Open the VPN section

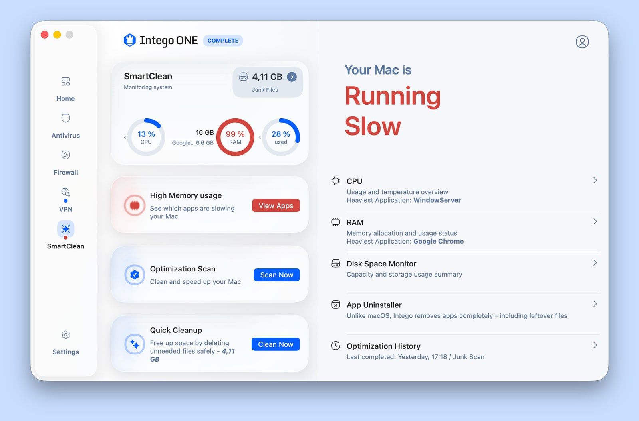pyautogui.click(x=65, y=197)
